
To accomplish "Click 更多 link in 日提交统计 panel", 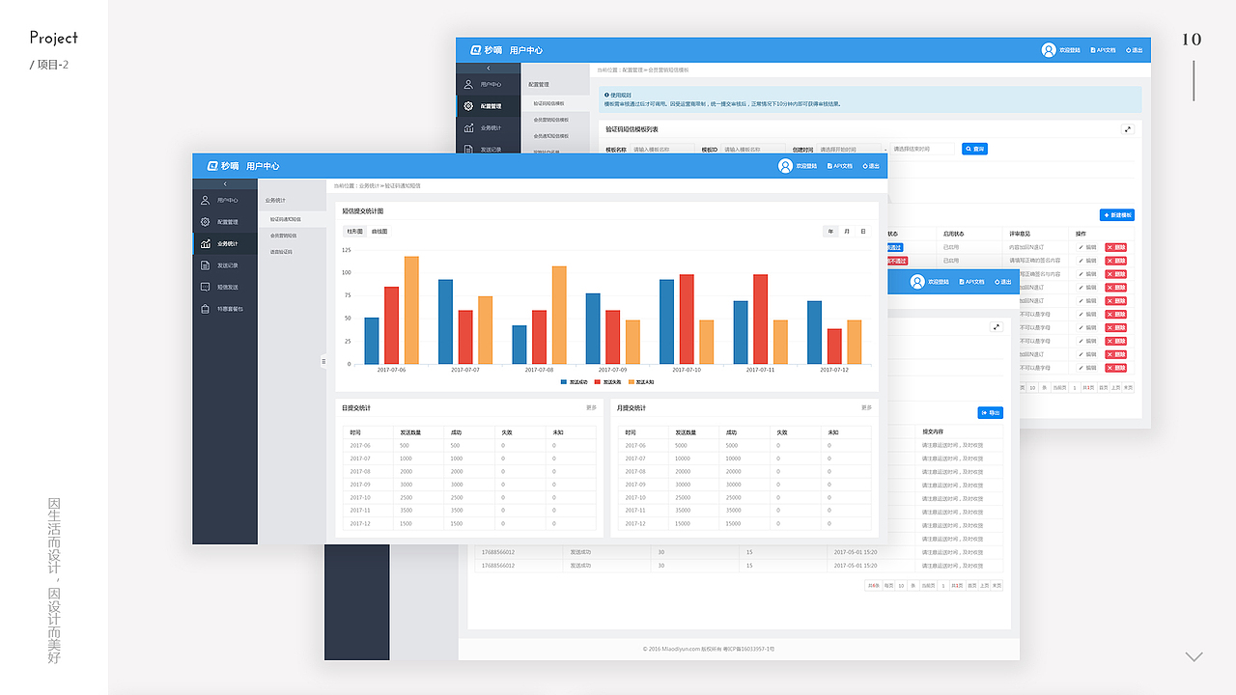I will [591, 407].
